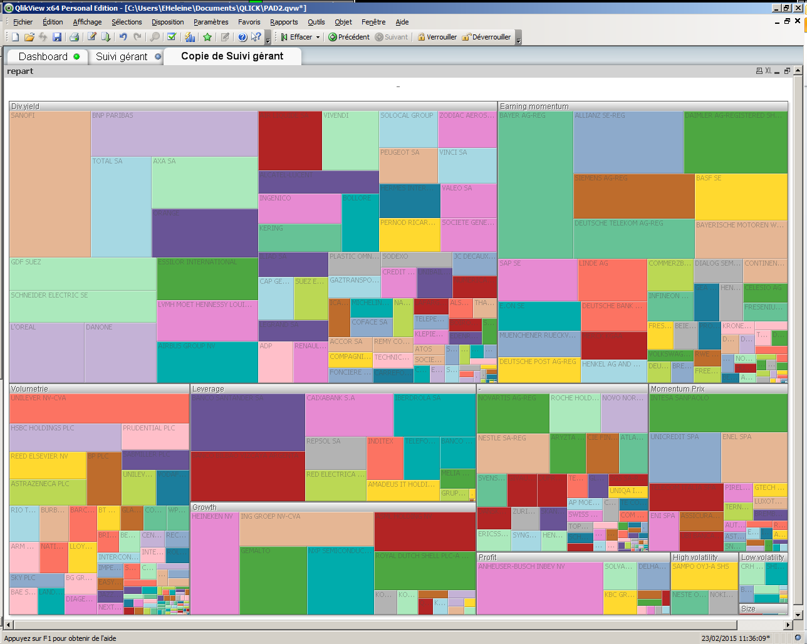Click the "Volumetrie" group header
The width and height of the screenshot is (807, 644).
click(100, 389)
